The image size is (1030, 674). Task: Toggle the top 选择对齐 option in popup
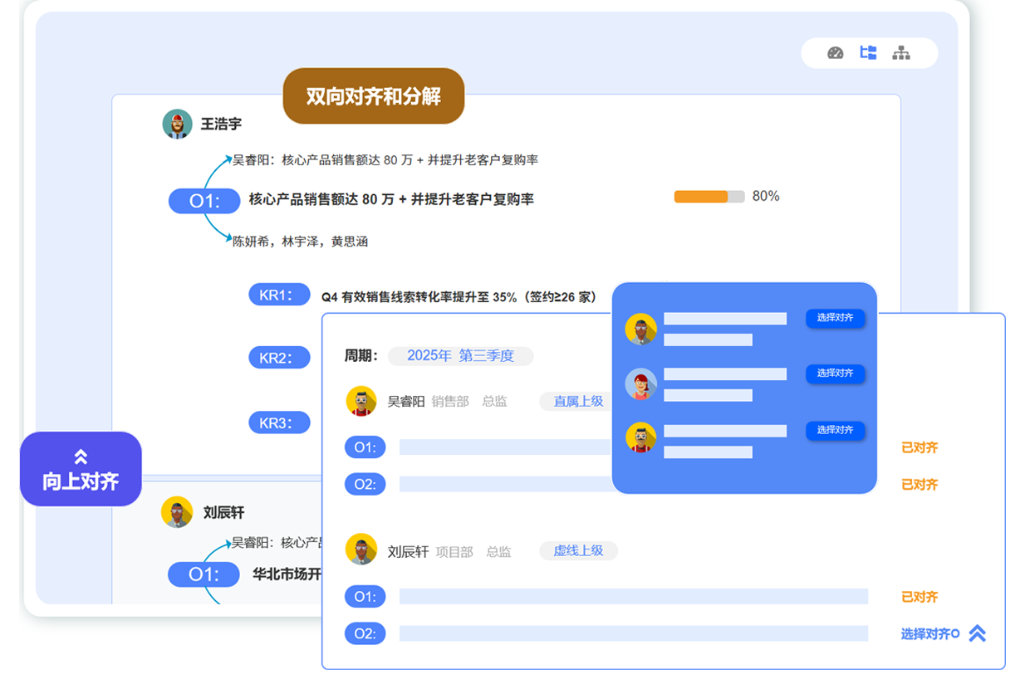[x=836, y=318]
